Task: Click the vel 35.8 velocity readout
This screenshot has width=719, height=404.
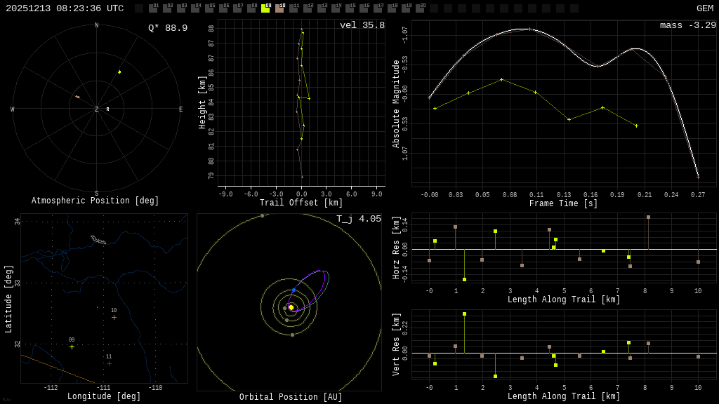Action: pyautogui.click(x=362, y=26)
